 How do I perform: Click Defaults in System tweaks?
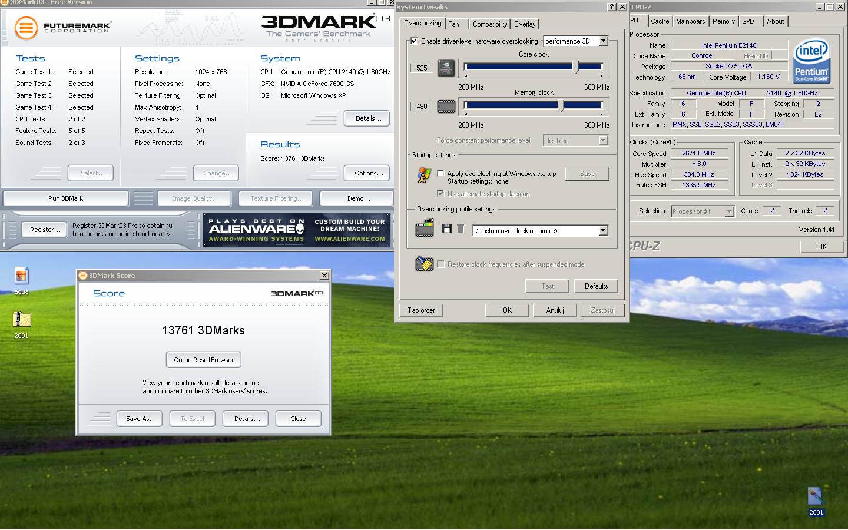pos(596,286)
